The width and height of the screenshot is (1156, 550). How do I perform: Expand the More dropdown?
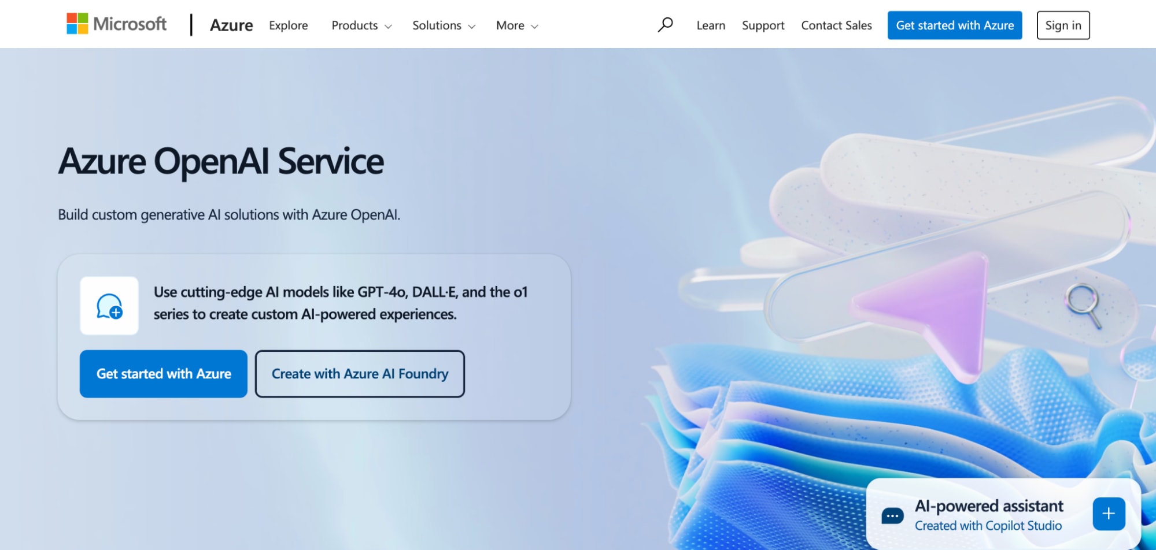point(517,25)
